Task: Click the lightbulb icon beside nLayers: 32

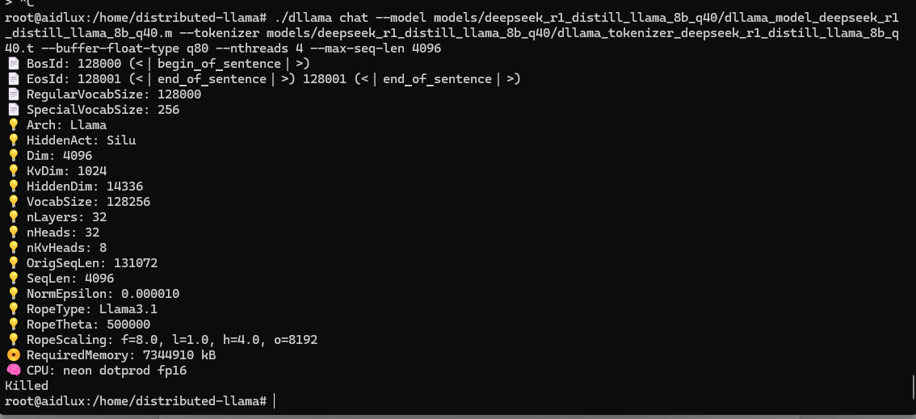Action: pos(13,217)
